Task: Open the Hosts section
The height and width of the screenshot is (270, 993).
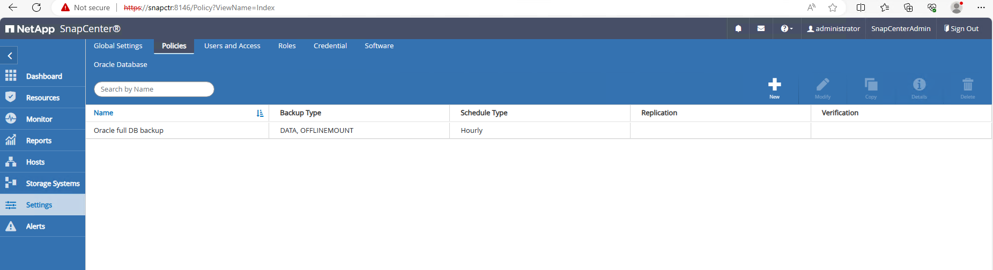Action: point(35,162)
